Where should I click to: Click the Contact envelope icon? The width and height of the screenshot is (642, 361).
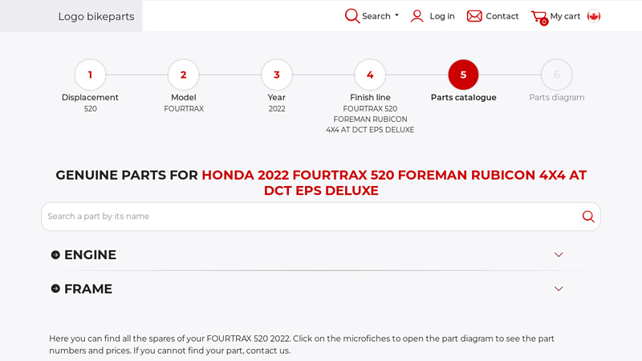474,16
